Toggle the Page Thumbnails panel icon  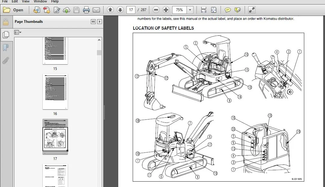point(6,35)
